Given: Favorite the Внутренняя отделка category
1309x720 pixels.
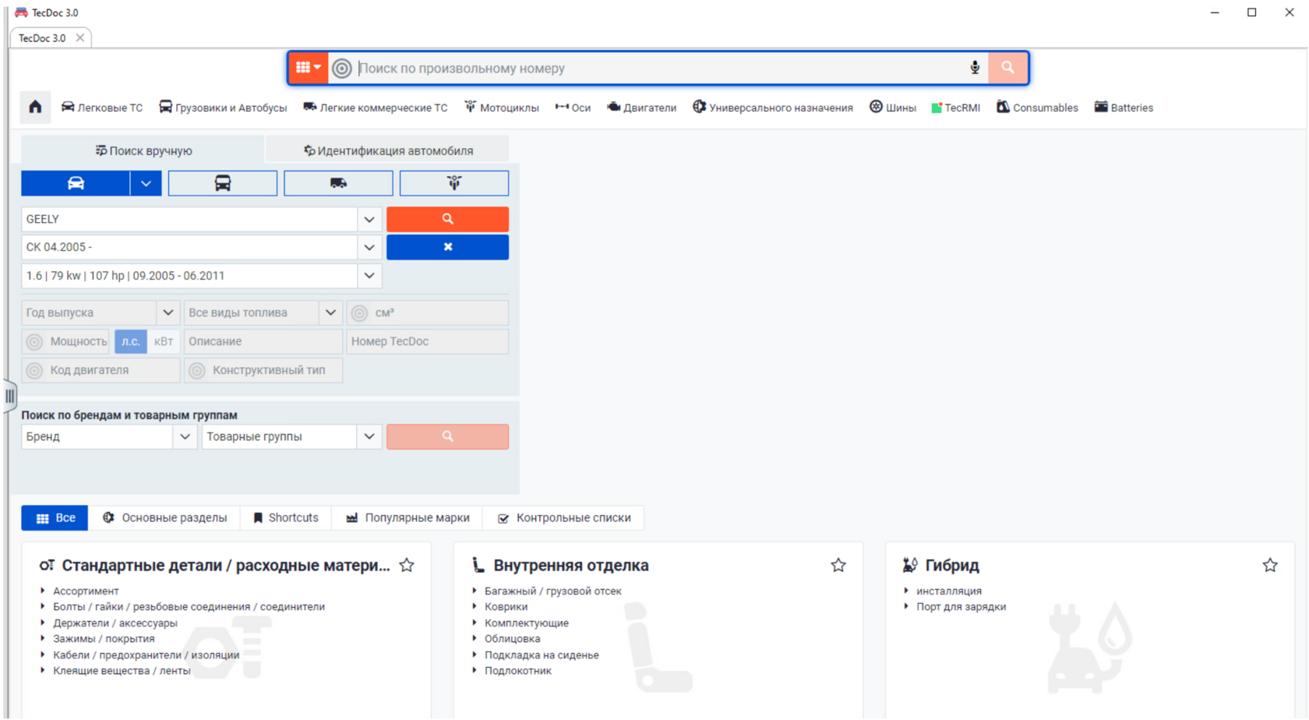Looking at the screenshot, I should (838, 565).
